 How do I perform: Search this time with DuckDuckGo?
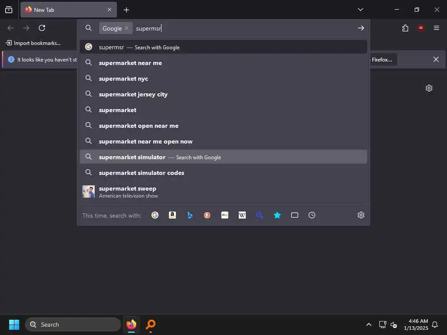tap(207, 215)
